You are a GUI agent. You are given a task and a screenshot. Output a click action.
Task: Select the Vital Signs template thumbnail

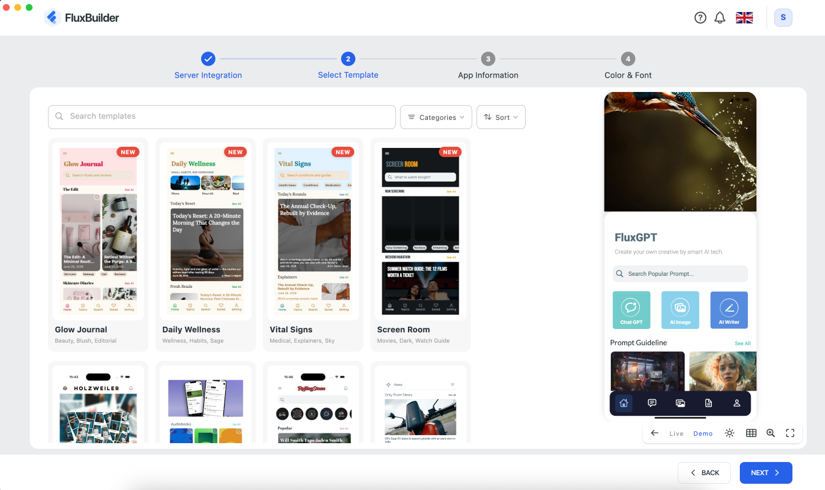pyautogui.click(x=313, y=231)
